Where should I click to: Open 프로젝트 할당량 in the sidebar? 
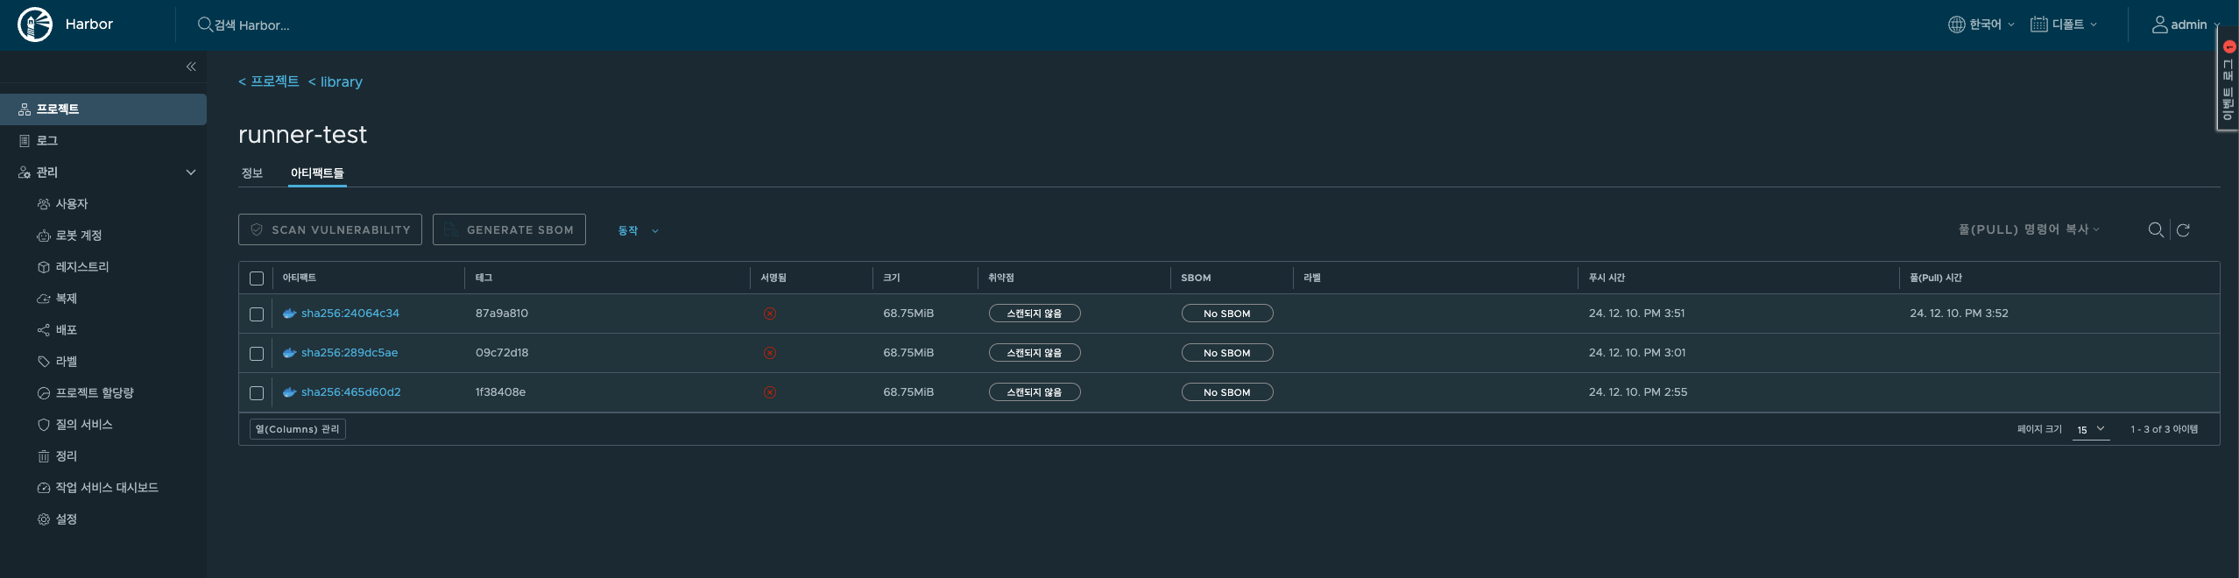tap(103, 393)
